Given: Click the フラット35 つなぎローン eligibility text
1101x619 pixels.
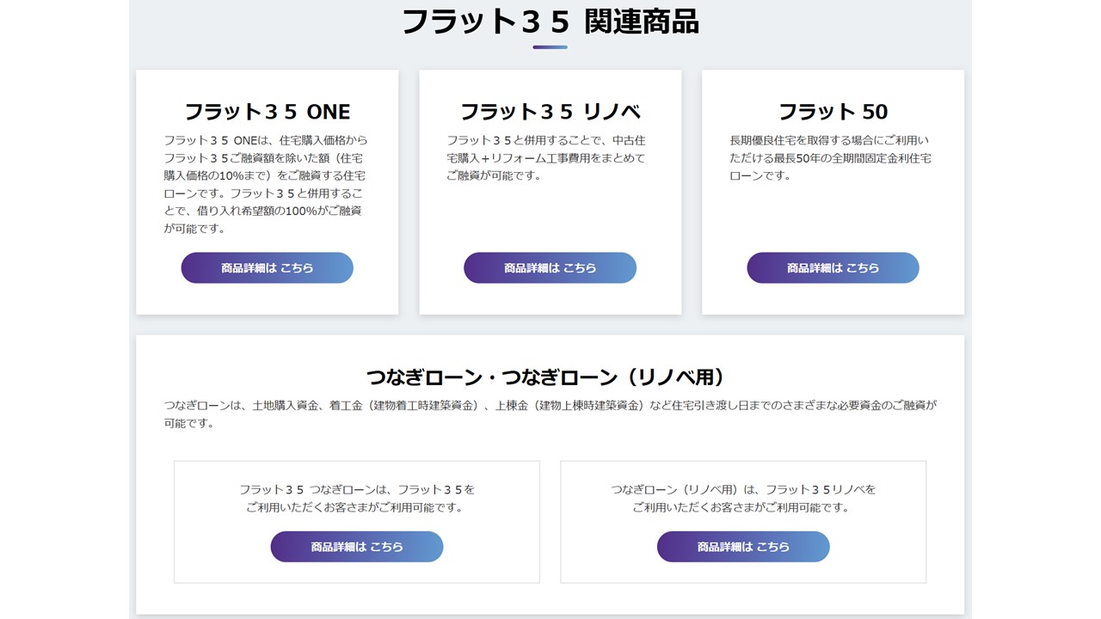Looking at the screenshot, I should (356, 498).
